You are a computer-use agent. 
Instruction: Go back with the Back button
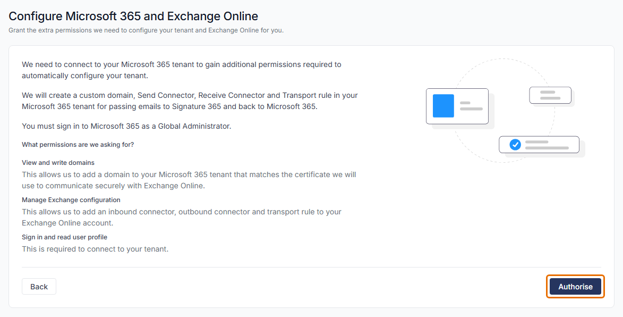(x=39, y=286)
